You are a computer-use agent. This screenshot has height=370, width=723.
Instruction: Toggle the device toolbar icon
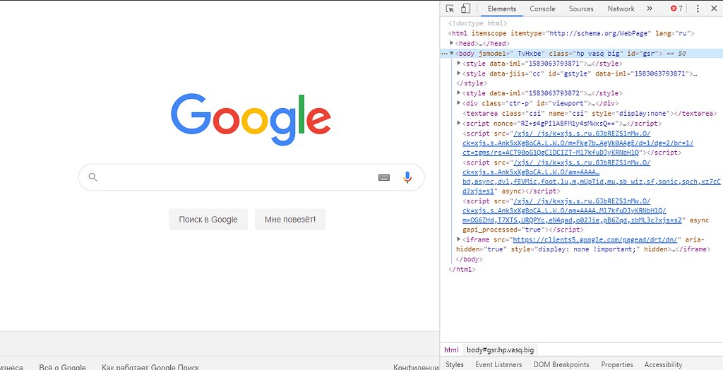[x=466, y=8]
